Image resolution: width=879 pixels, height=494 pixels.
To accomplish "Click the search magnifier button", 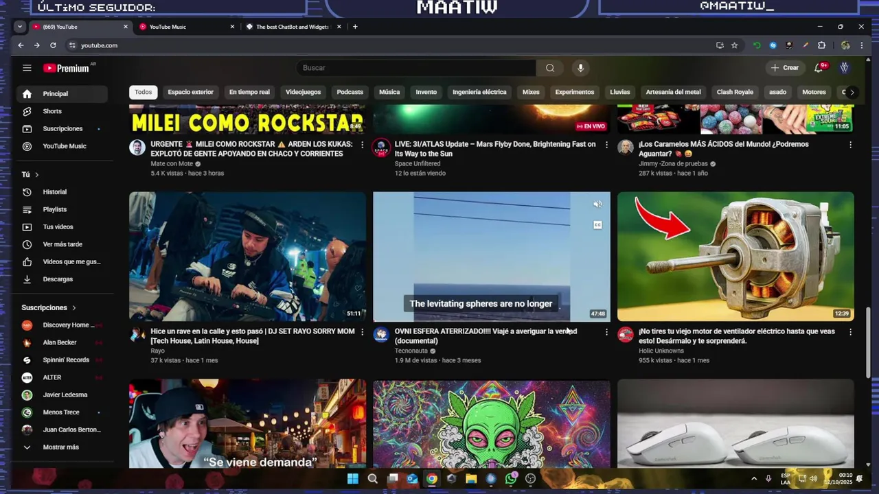I will (550, 68).
